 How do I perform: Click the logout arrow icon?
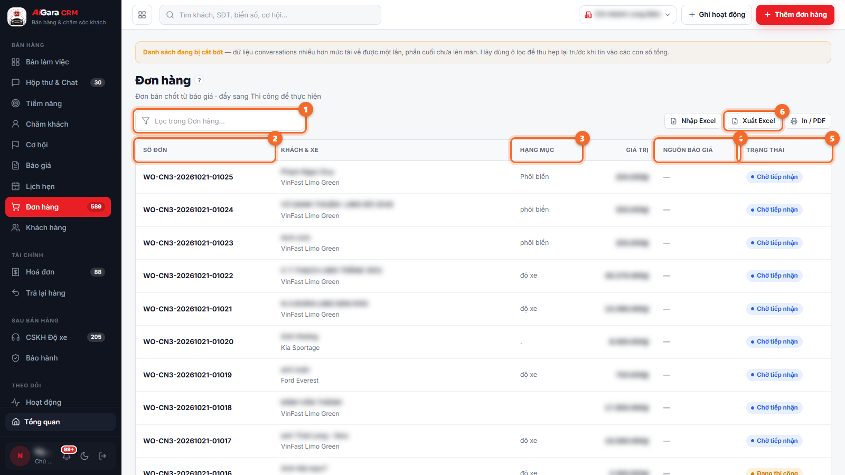point(102,456)
